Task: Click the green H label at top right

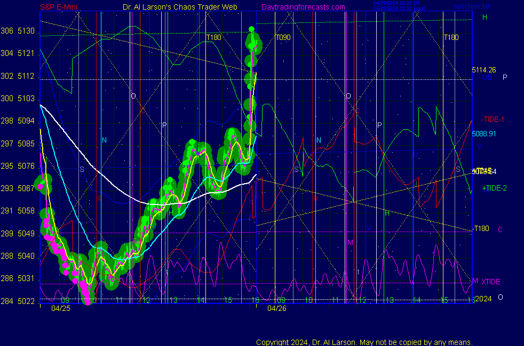Action: tap(485, 17)
